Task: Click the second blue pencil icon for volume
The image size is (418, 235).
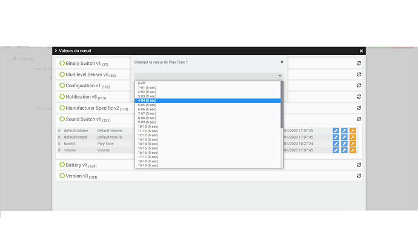Action: (x=344, y=150)
